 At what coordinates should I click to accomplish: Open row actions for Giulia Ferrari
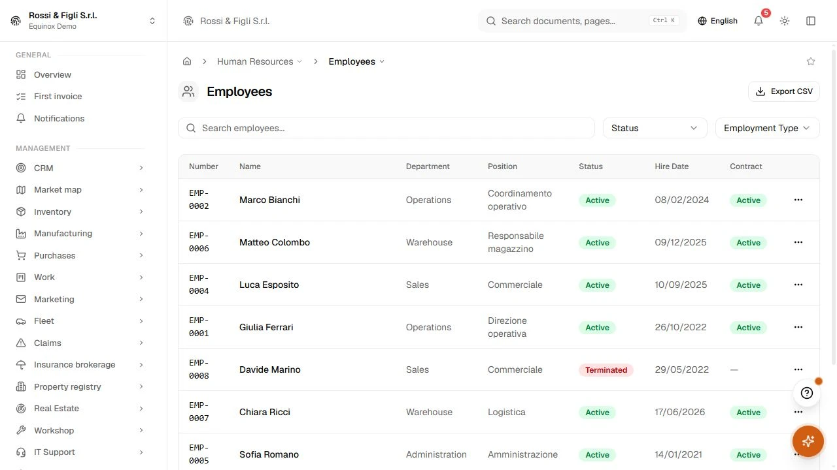(x=798, y=327)
